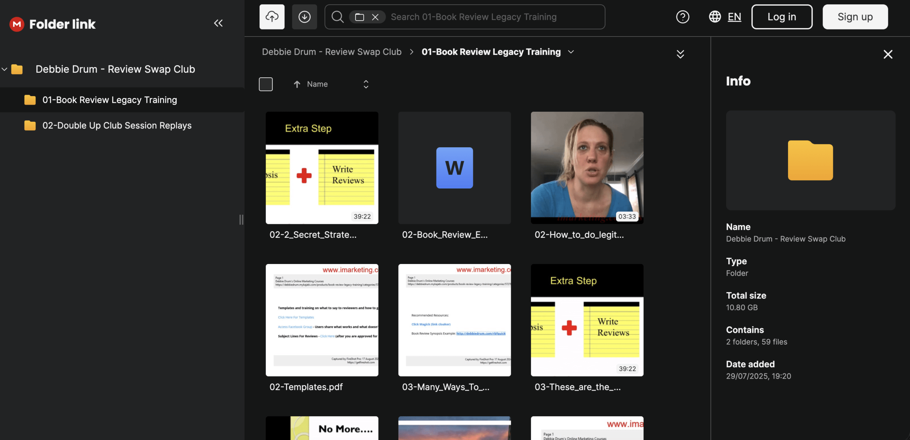This screenshot has width=910, height=440.
Task: Tick the select-all checkbox
Action: [266, 84]
